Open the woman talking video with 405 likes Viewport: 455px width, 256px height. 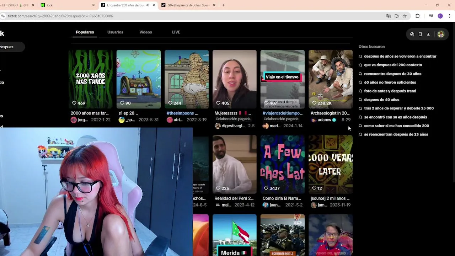tap(235, 79)
